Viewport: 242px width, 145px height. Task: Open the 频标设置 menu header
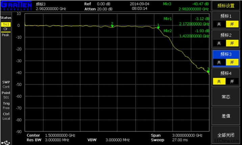226,6
